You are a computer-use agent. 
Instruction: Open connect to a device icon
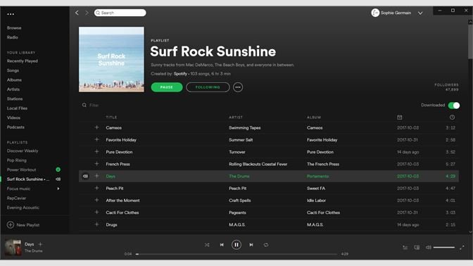[x=417, y=248]
